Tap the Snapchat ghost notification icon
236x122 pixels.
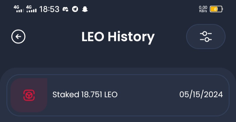coord(85,9)
